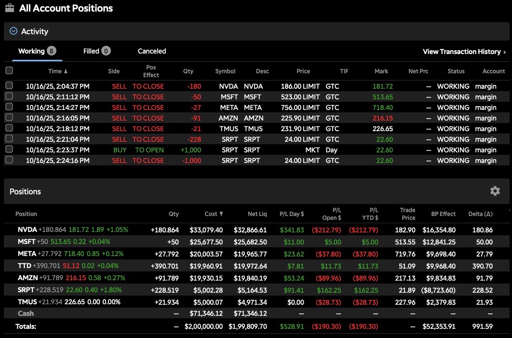Click the NVDA position row symbol
This screenshot has height=338, width=512.
pyautogui.click(x=27, y=230)
